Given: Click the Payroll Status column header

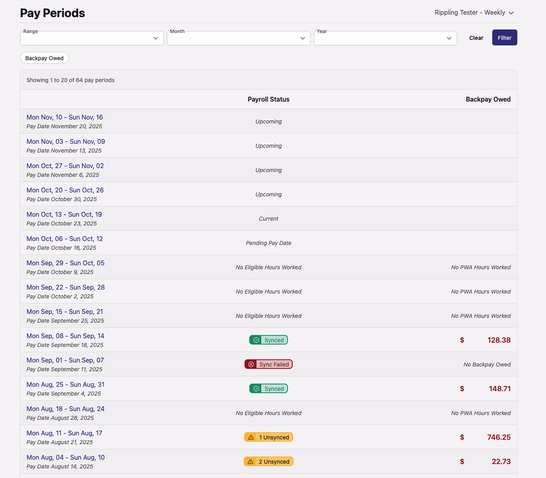Looking at the screenshot, I should 268,99.
